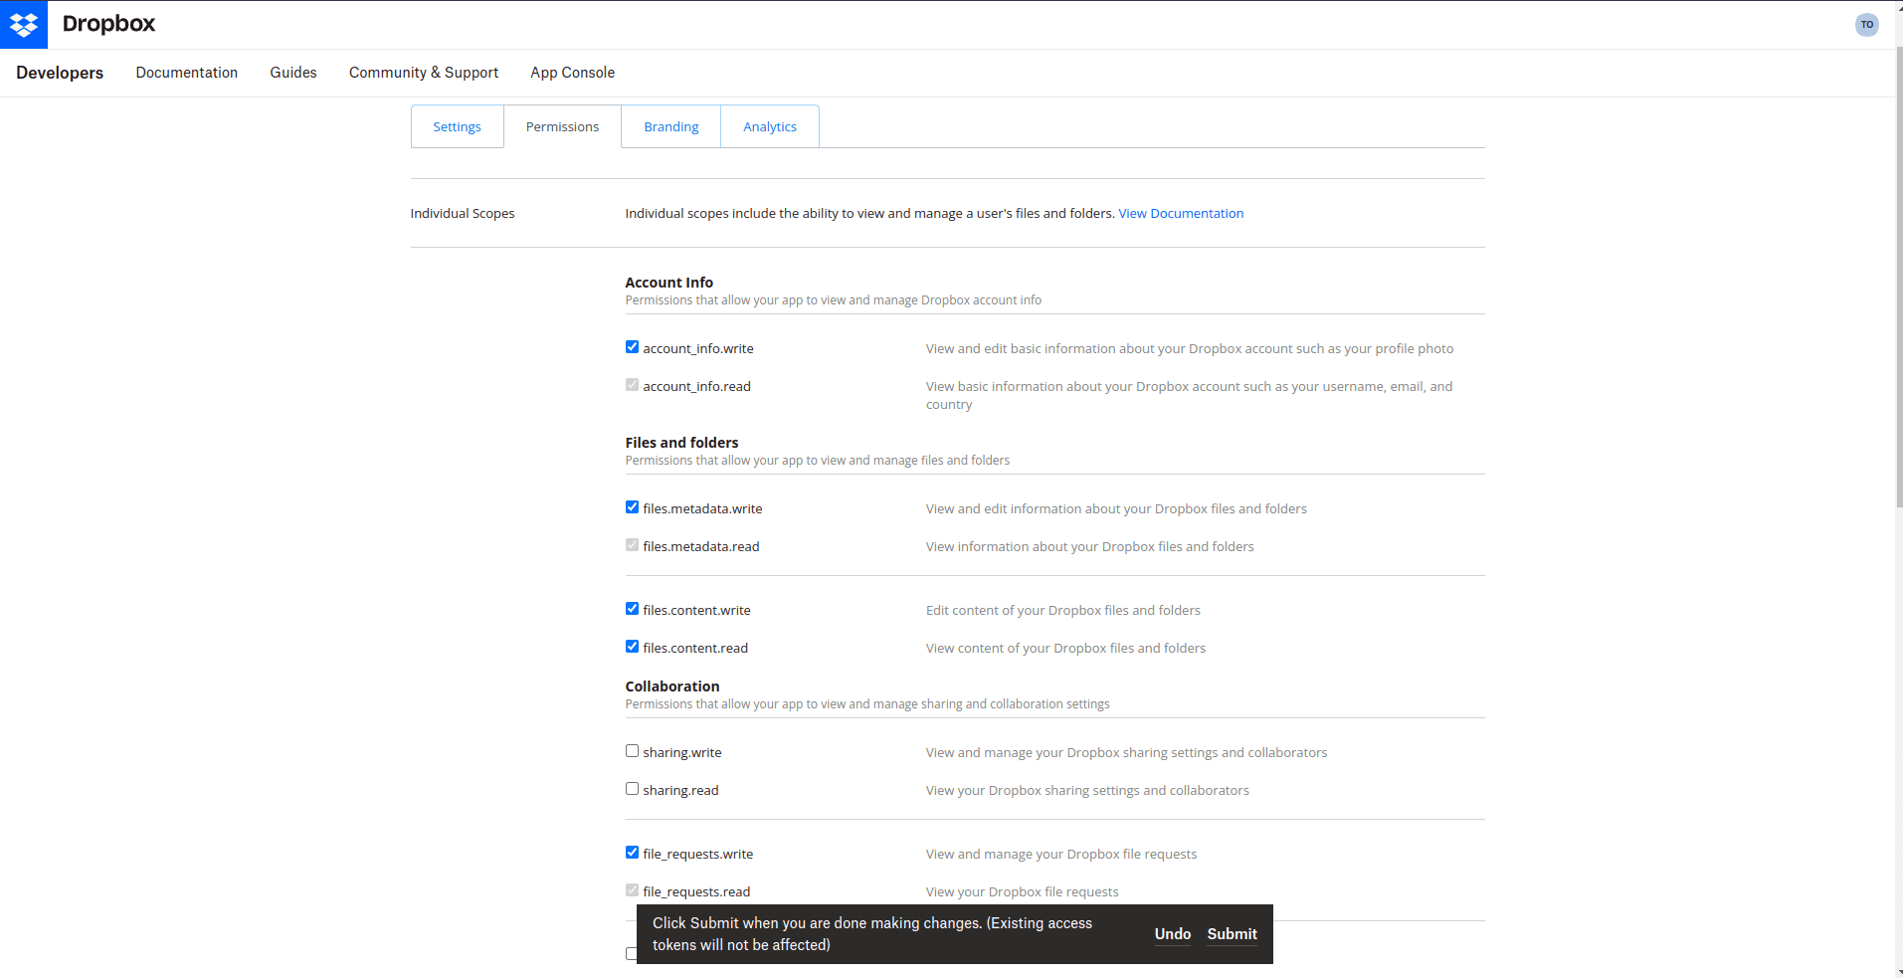The width and height of the screenshot is (1903, 978).
Task: Toggle the file_requests.read checkbox
Action: click(632, 889)
